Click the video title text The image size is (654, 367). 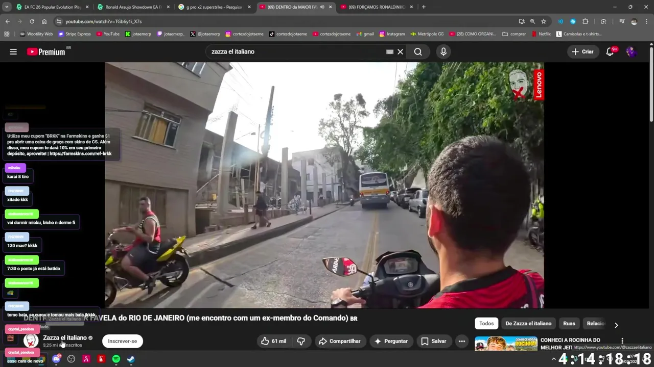click(x=190, y=318)
